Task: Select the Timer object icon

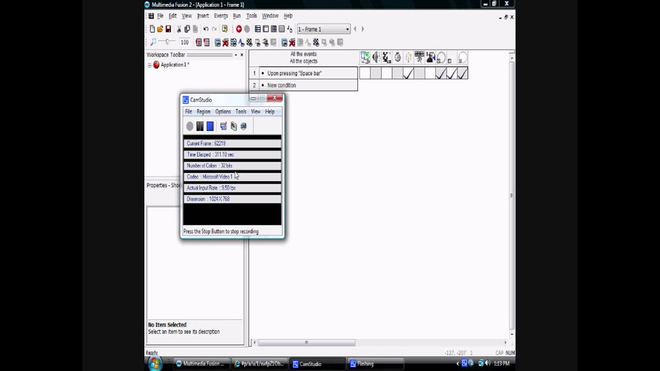Action: tap(397, 58)
